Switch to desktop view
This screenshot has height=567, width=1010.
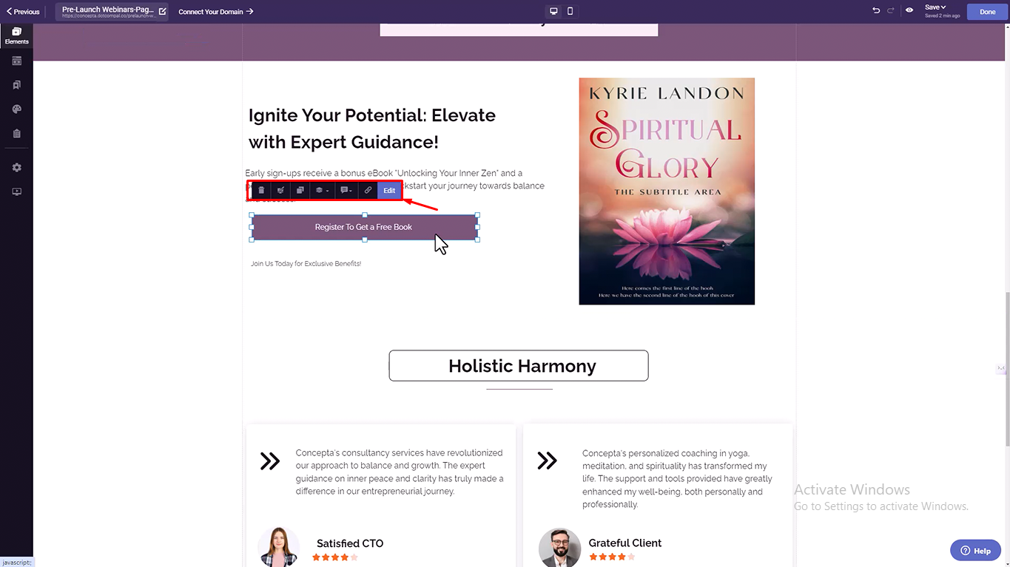553,11
